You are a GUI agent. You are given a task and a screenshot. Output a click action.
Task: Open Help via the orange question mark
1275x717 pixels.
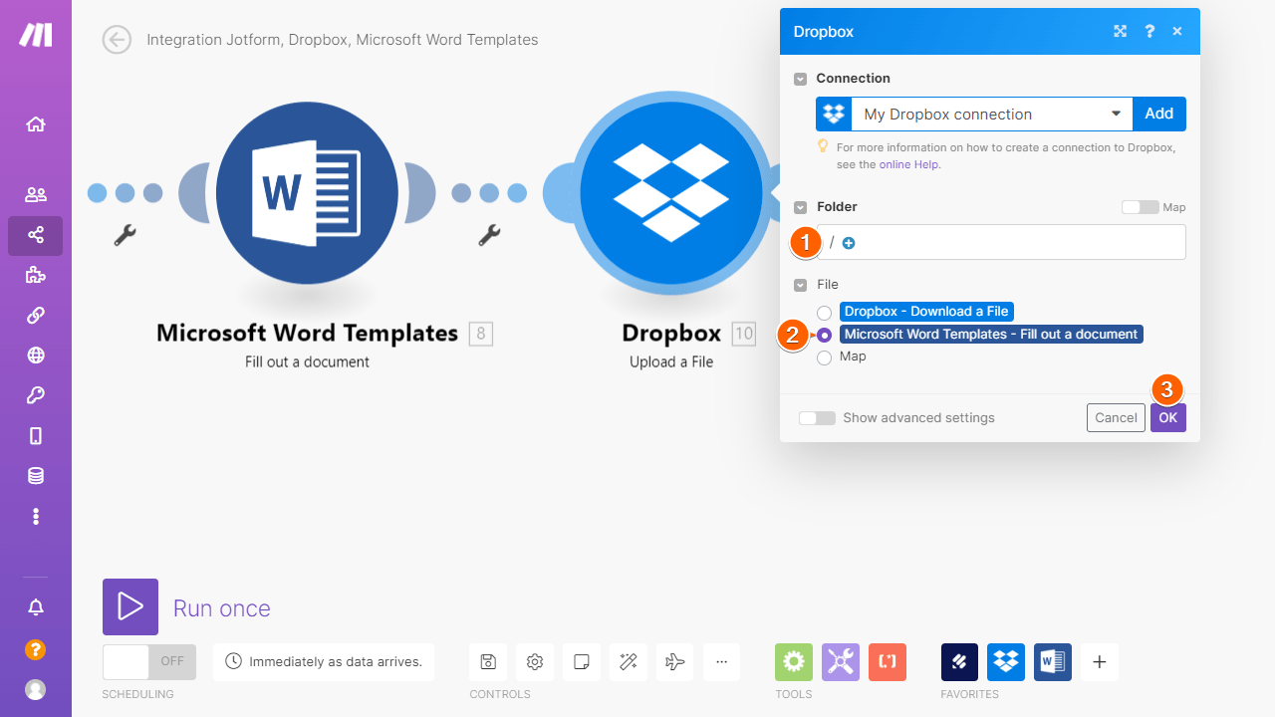point(36,650)
